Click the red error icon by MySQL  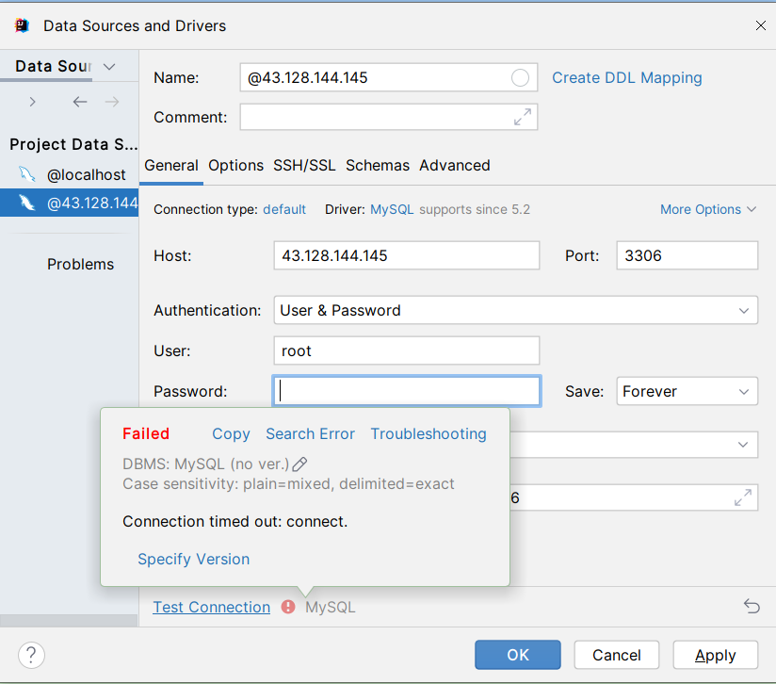[288, 607]
